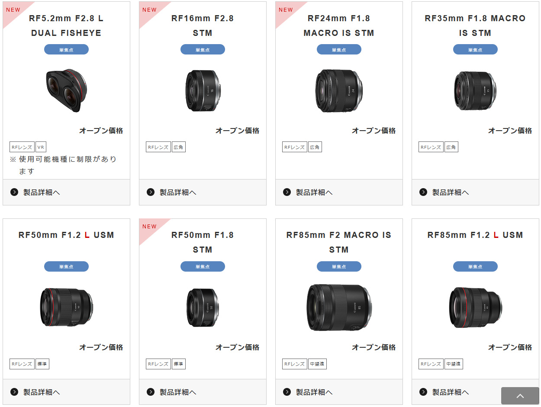The image size is (541, 407).
Task: Click the chevron icon beside RF85mm F2 MACRO 製品詳細へ
Action: tap(287, 392)
